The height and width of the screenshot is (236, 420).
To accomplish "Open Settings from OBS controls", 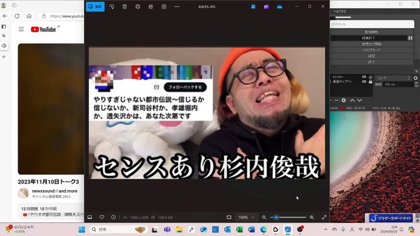I will pyautogui.click(x=371, y=56).
